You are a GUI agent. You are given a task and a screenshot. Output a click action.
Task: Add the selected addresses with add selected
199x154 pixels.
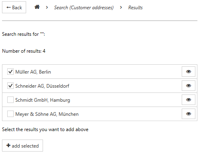[x=23, y=146]
